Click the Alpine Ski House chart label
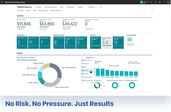The width and height of the screenshot is (171, 112). (29, 75)
